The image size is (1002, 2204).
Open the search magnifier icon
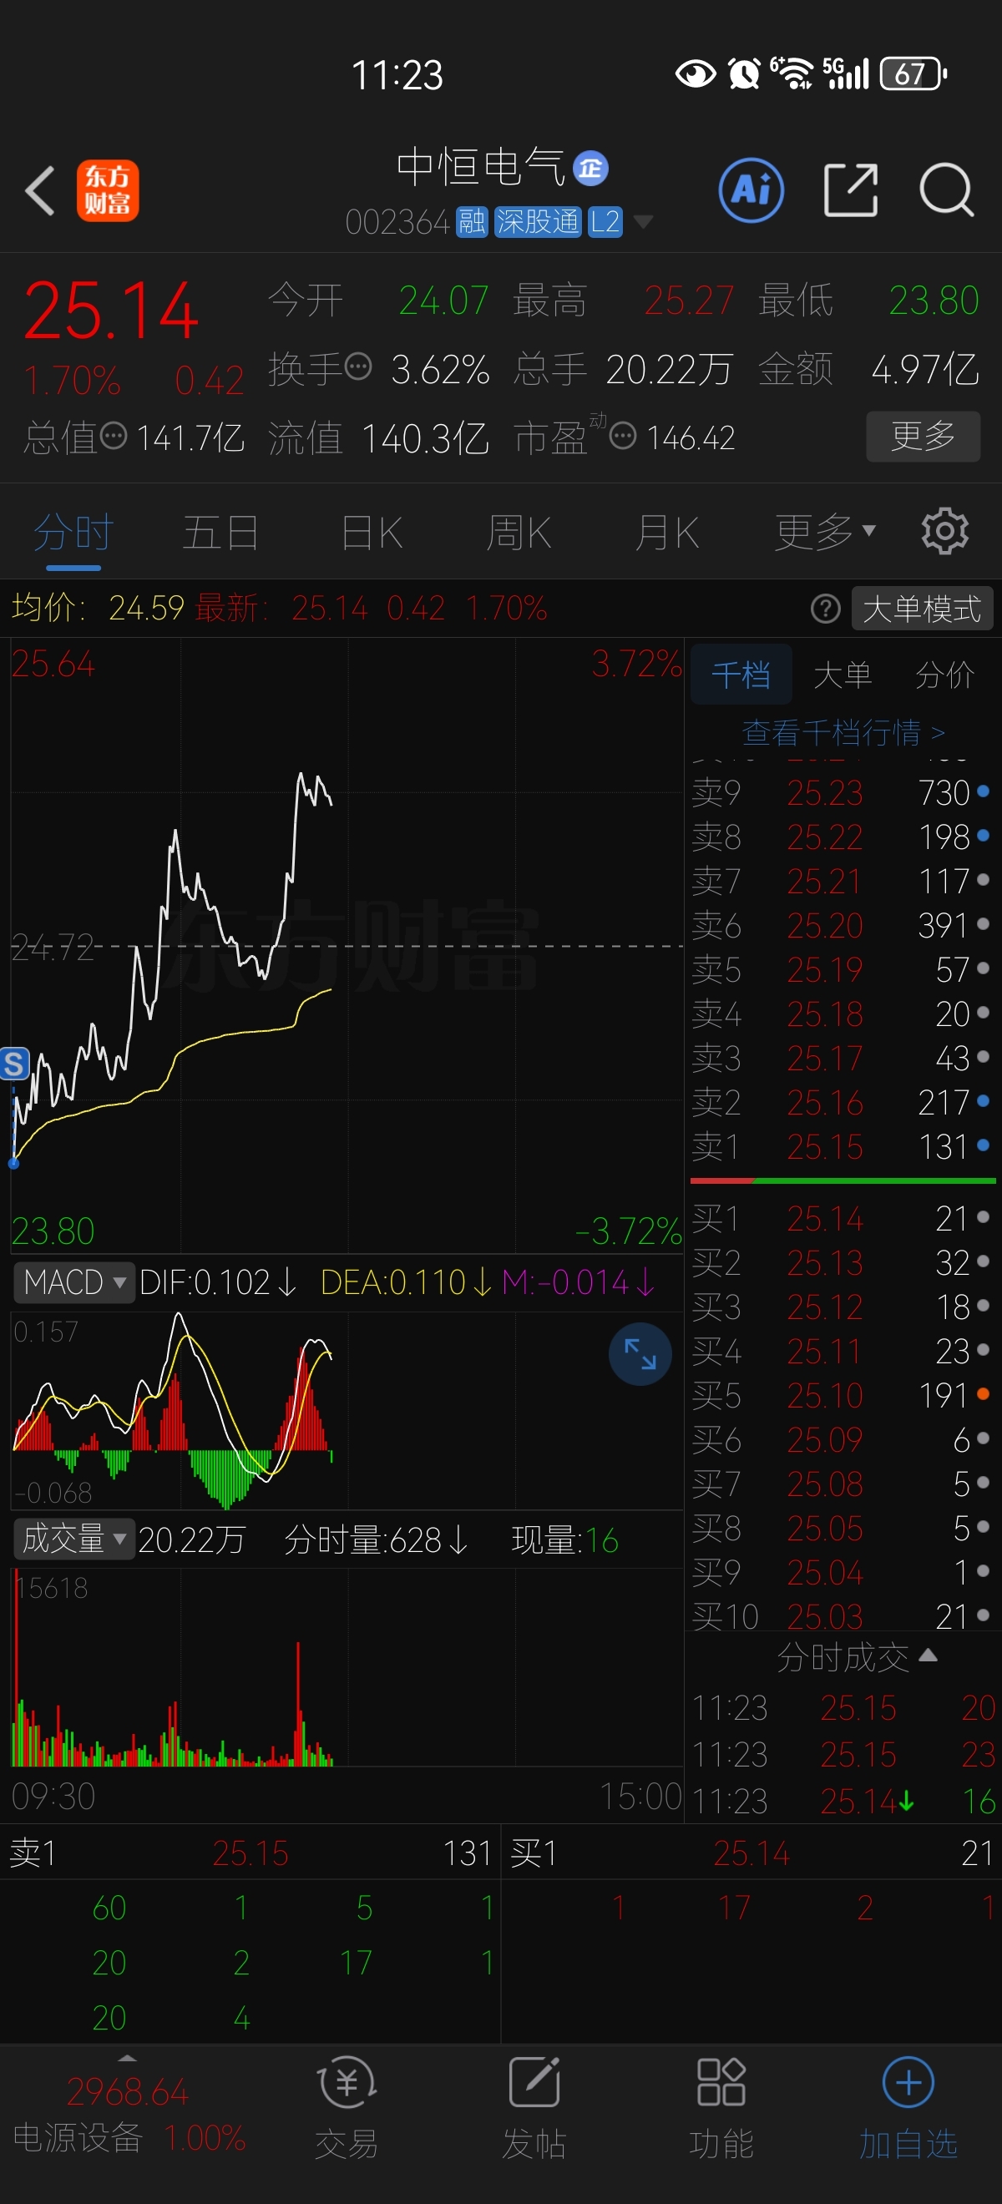point(946,190)
